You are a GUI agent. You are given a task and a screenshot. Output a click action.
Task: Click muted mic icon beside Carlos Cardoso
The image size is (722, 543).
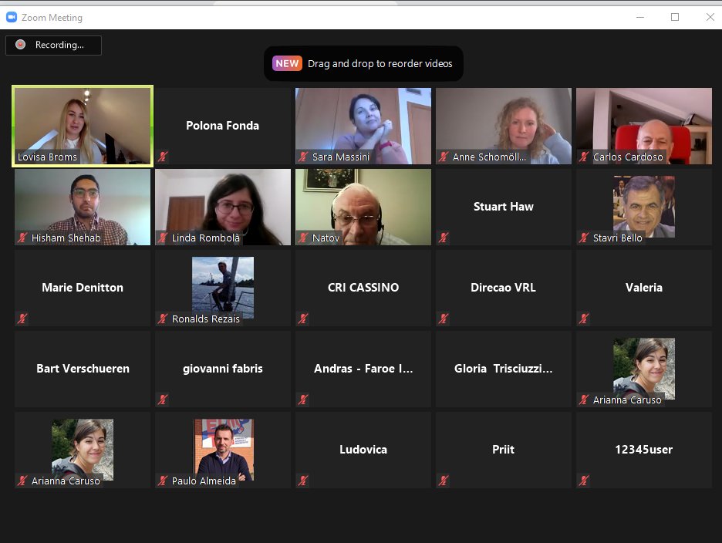click(584, 157)
